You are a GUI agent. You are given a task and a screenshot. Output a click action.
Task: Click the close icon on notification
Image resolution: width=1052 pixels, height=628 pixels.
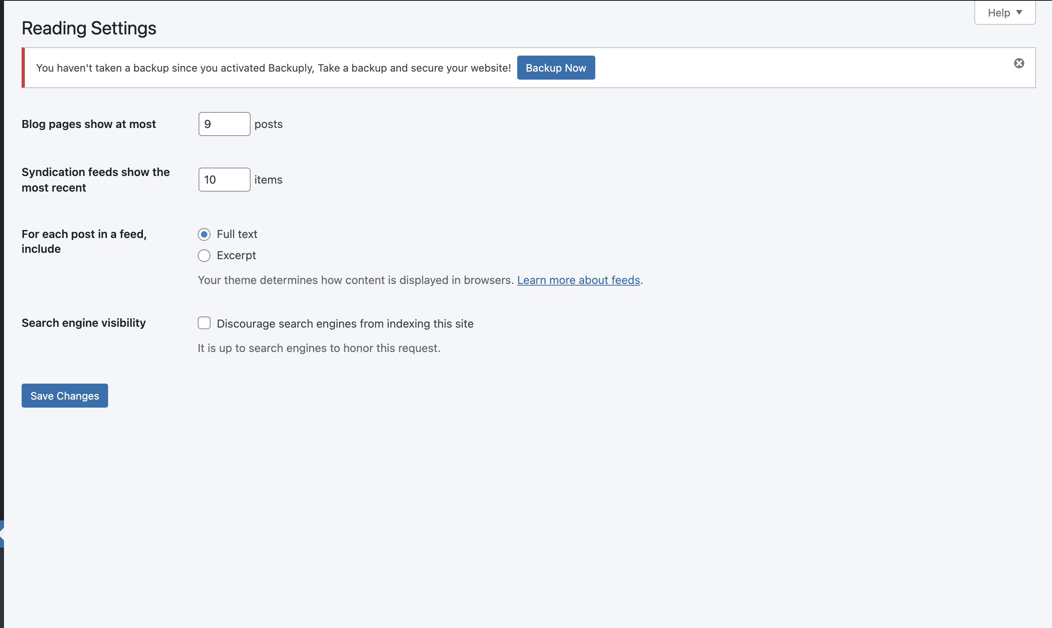(1019, 63)
